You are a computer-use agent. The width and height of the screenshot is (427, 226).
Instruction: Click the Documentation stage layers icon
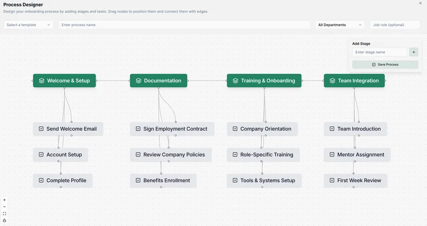[x=138, y=81]
